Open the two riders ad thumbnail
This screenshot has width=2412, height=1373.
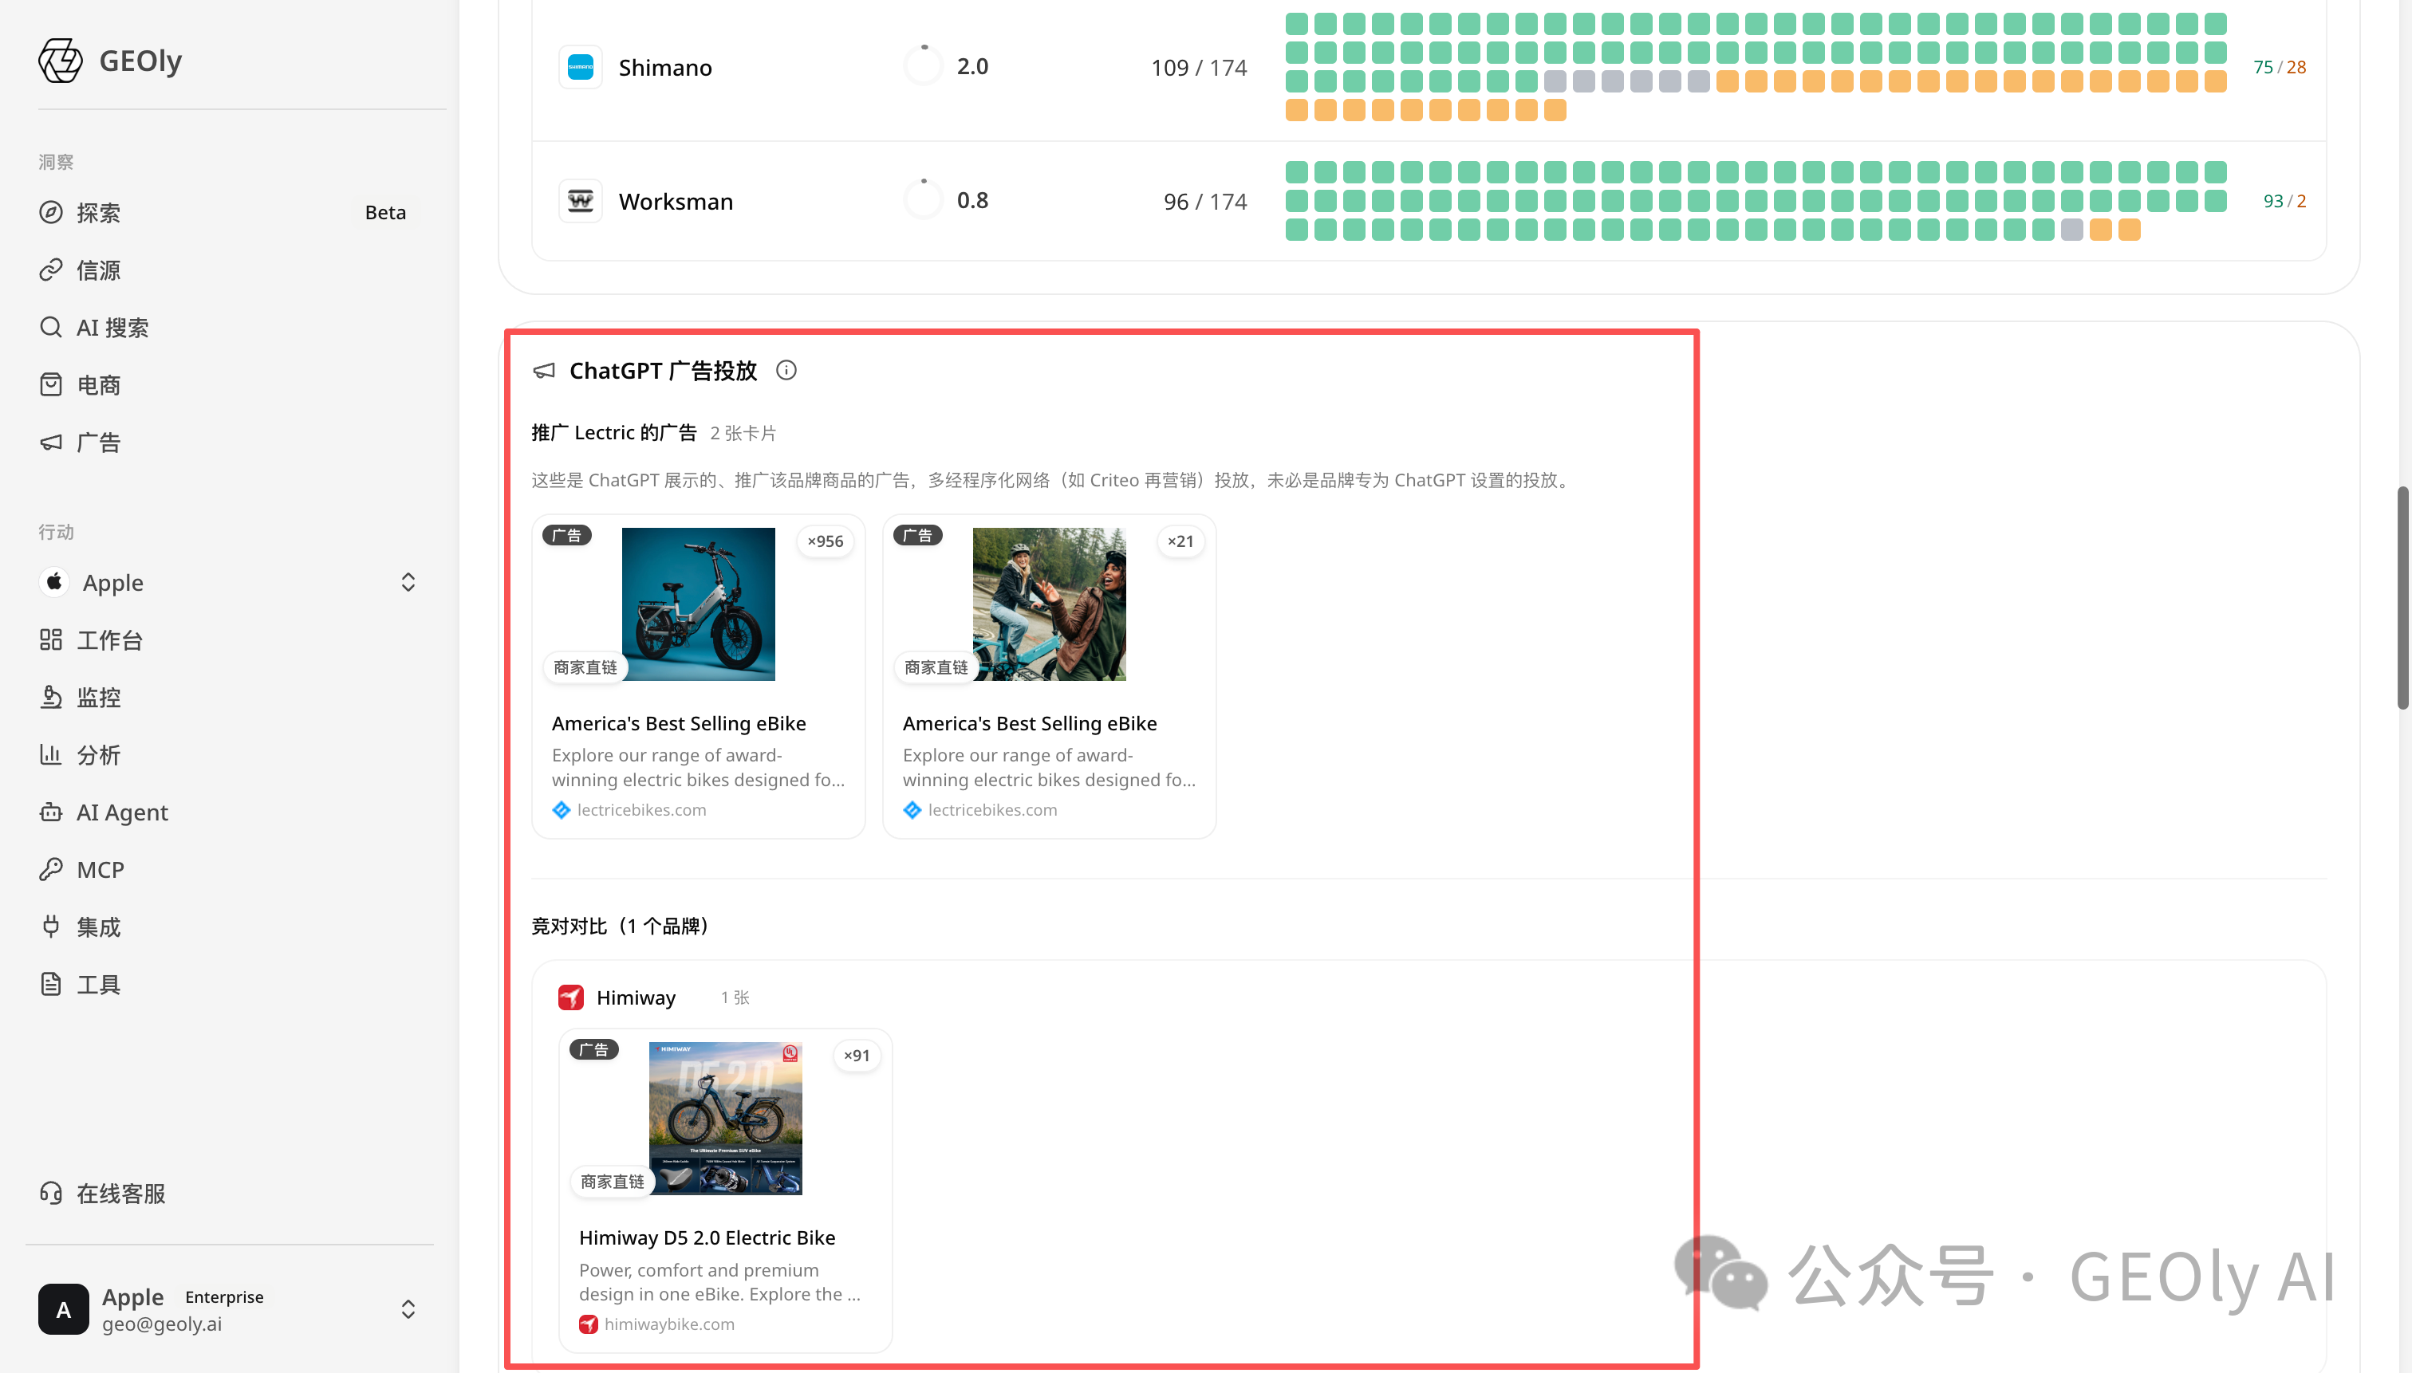coord(1049,604)
